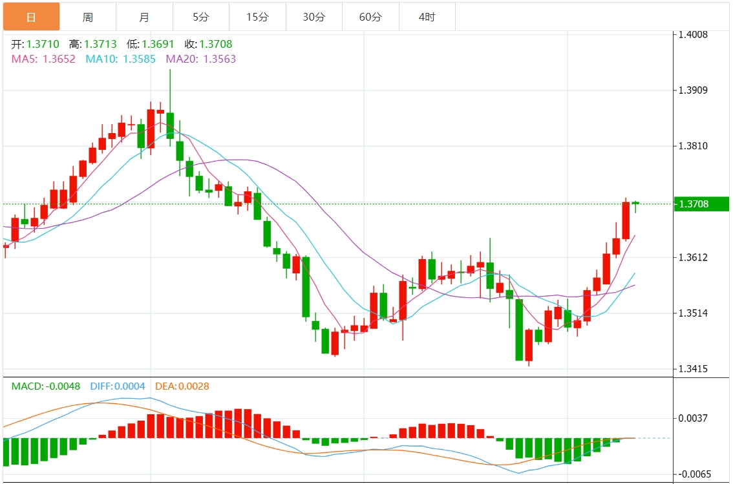Image resolution: width=733 pixels, height=484 pixels.
Task: Click the 1.3810 price axis label
Action: pyautogui.click(x=694, y=146)
